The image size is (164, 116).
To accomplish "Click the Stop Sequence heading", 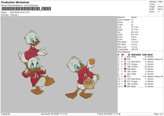I will coord(124,52).
